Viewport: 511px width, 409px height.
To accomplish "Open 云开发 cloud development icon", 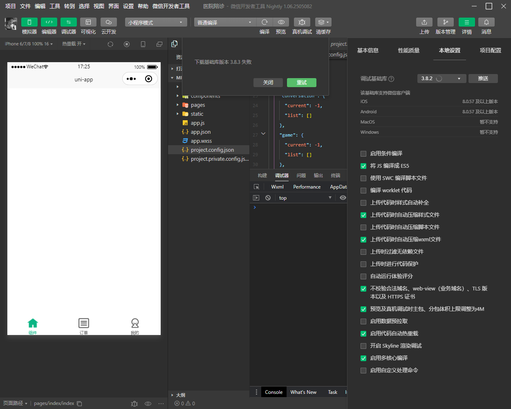I will pos(109,22).
